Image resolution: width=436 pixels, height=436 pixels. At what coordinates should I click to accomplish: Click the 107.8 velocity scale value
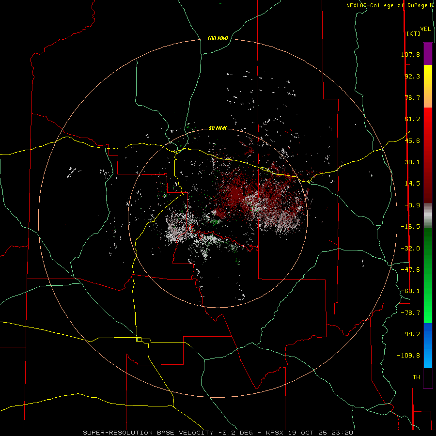coord(410,54)
